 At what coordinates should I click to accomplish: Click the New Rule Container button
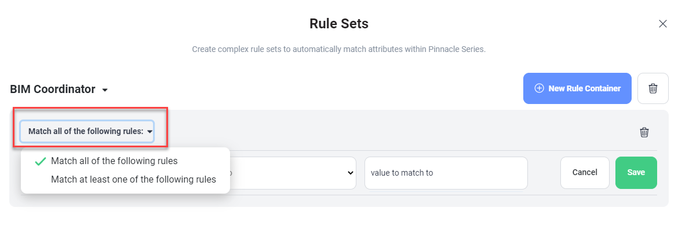pos(577,88)
